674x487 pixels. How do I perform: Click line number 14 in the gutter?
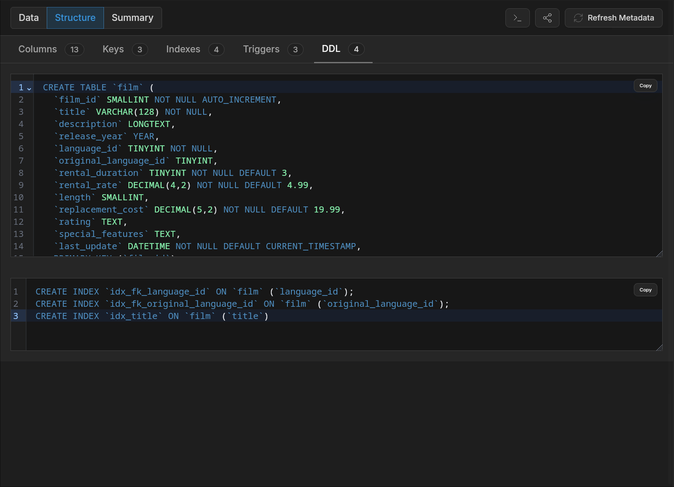[18, 246]
